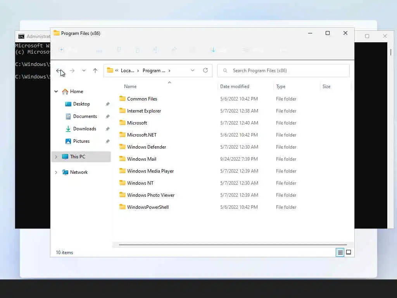Click the Windows Defender folder icon
Screen dimensions: 397x298
pyautogui.click(x=123, y=147)
